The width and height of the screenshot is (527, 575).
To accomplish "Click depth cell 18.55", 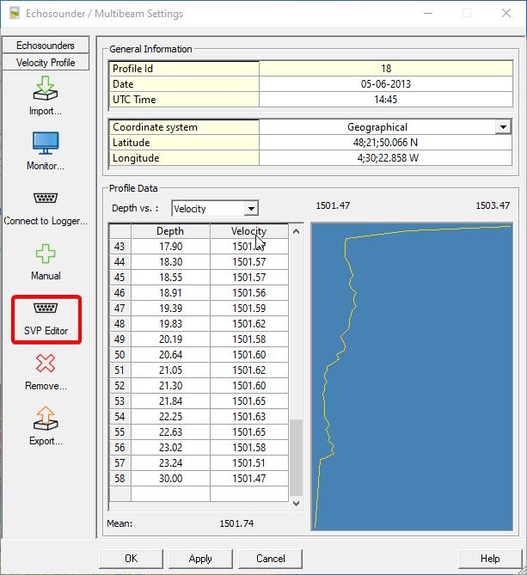I will pos(170,278).
